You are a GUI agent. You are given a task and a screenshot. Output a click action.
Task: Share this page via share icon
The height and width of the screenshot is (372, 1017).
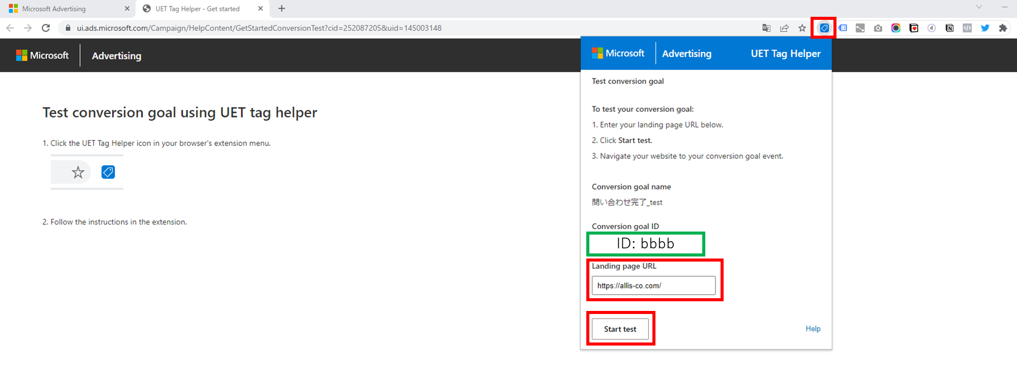coord(784,28)
